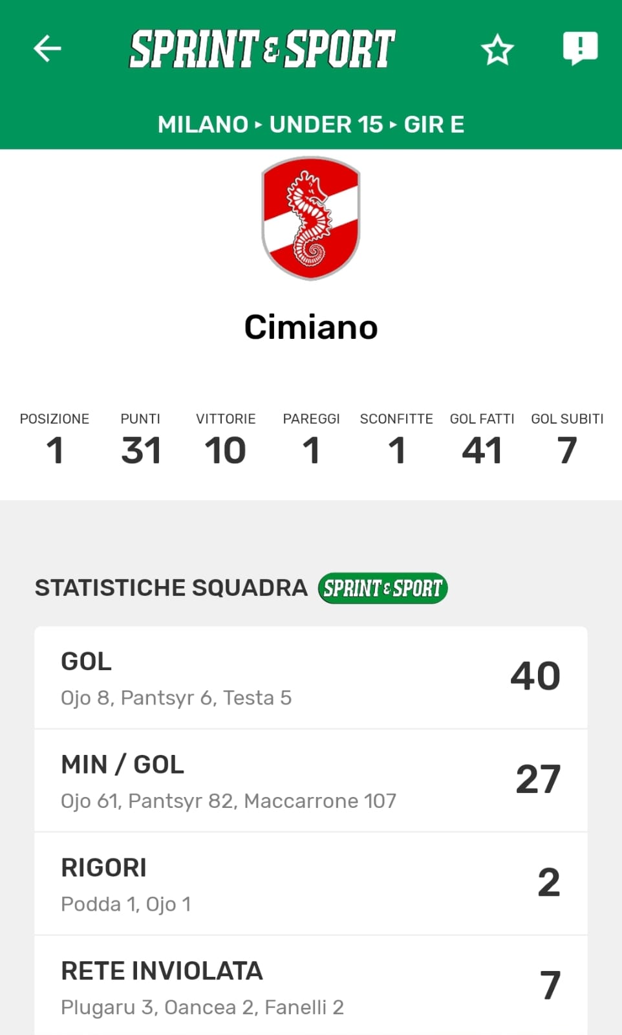Tap the VITTORIE value 10
The width and height of the screenshot is (622, 1035).
226,450
